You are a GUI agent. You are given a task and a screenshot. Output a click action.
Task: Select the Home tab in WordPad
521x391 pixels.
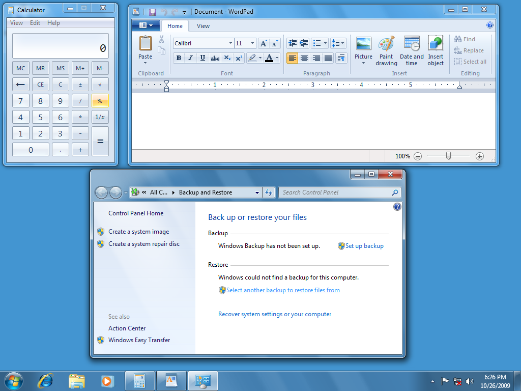click(175, 26)
